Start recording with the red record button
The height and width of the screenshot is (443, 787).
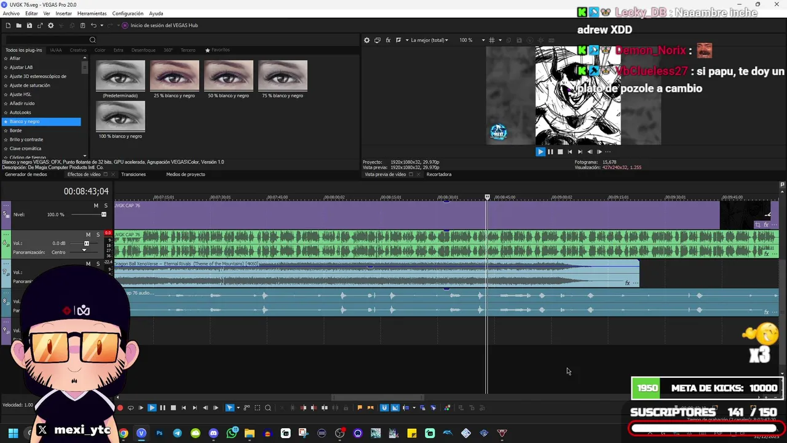(120, 407)
